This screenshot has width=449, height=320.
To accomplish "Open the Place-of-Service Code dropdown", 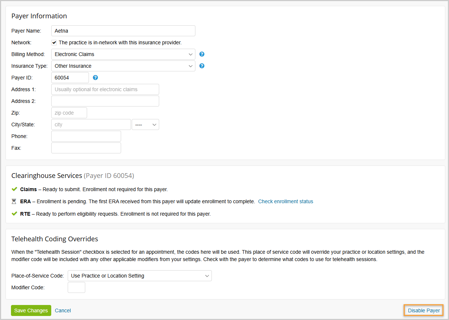I will tap(140, 276).
